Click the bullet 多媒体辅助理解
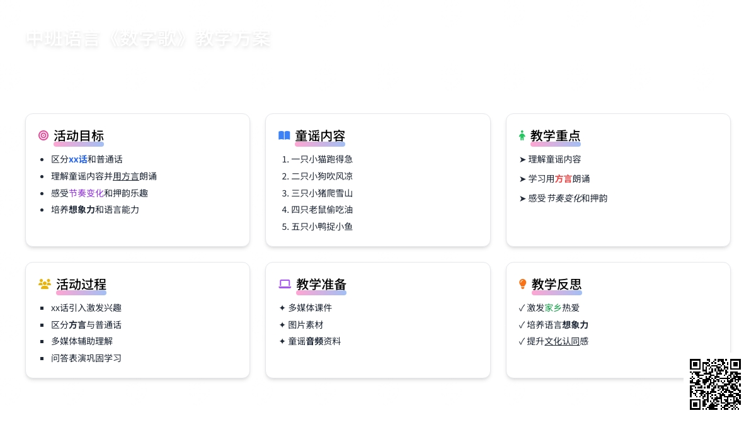This screenshot has width=756, height=425. 82,341
